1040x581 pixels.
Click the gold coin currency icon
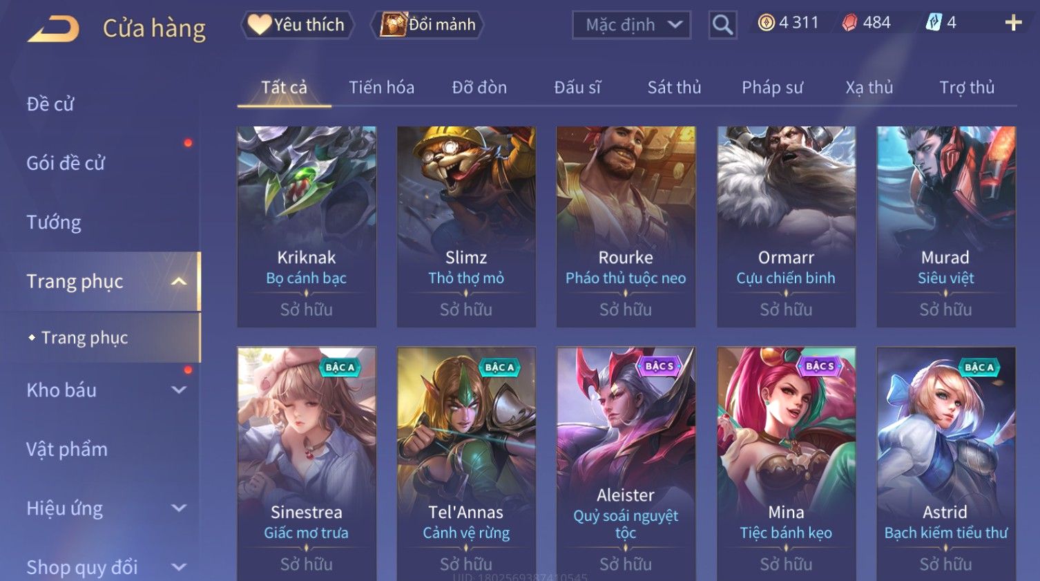coord(766,23)
